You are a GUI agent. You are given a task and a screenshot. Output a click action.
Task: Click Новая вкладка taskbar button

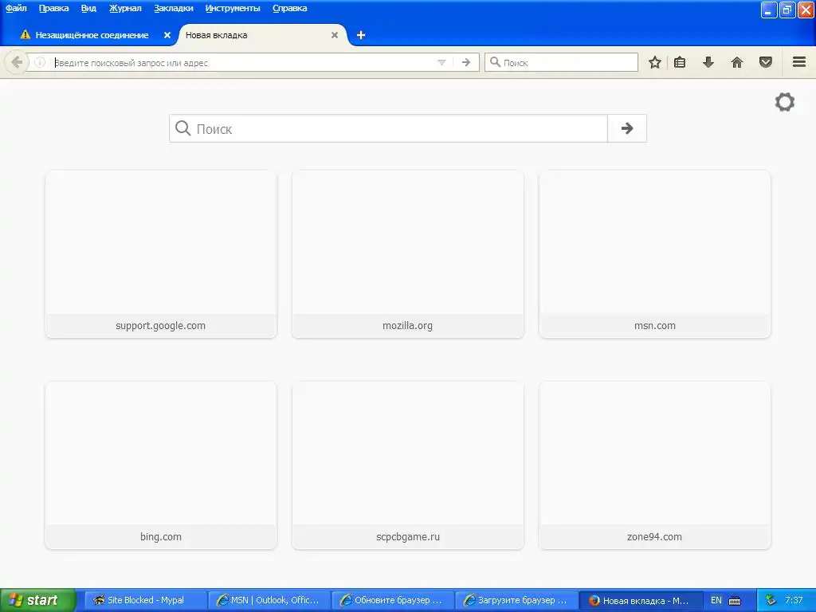pos(641,600)
